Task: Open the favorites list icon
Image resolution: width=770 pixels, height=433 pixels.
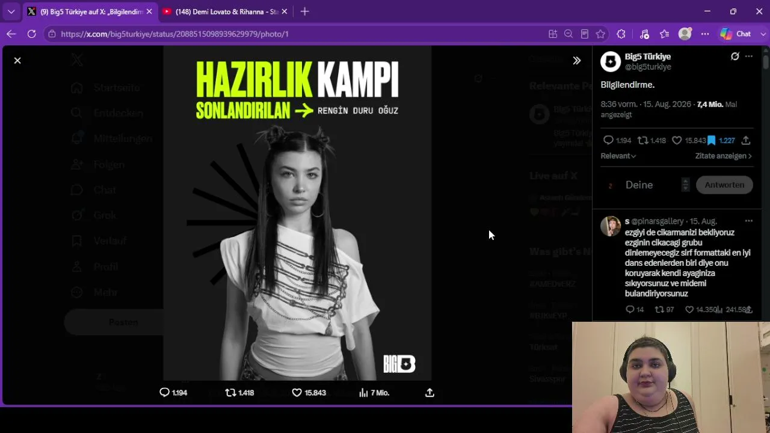Action: click(x=664, y=34)
